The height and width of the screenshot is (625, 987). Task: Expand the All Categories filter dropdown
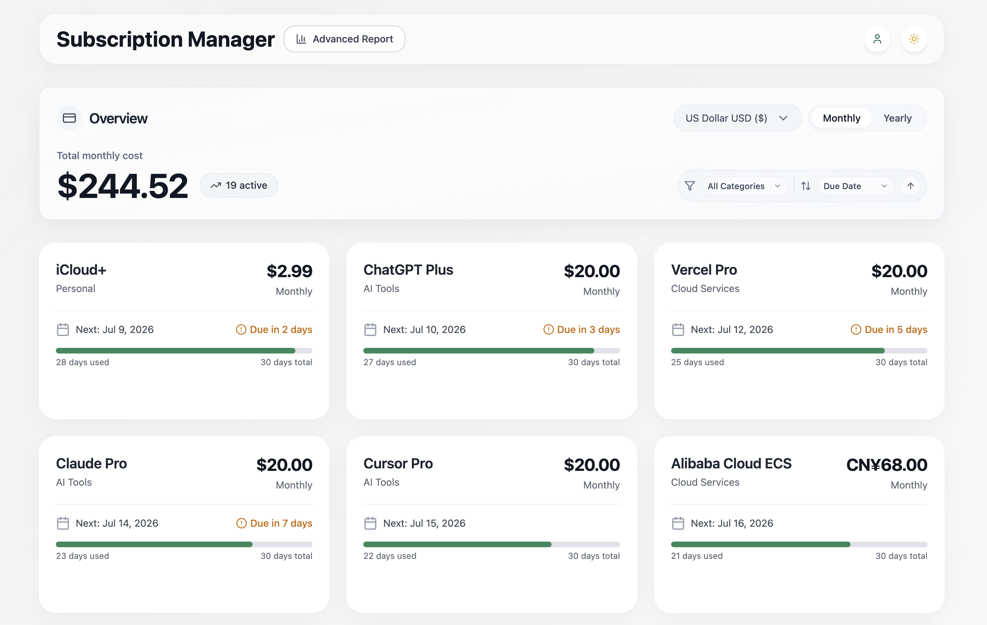click(x=744, y=186)
